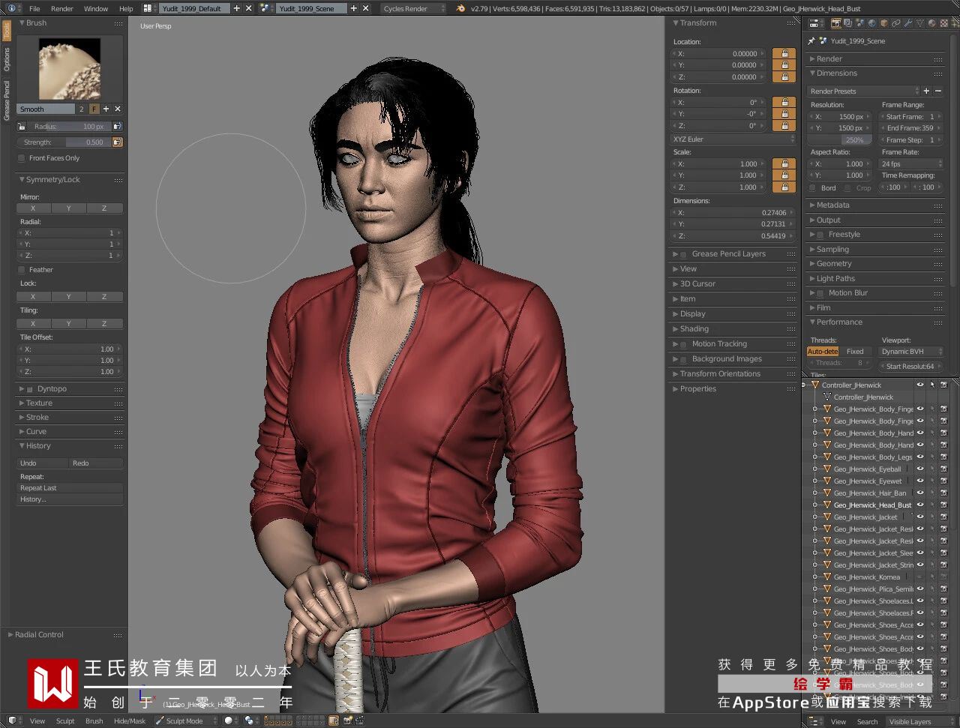Add a new screen layout beside Yudit_1999_Default

pos(237,8)
